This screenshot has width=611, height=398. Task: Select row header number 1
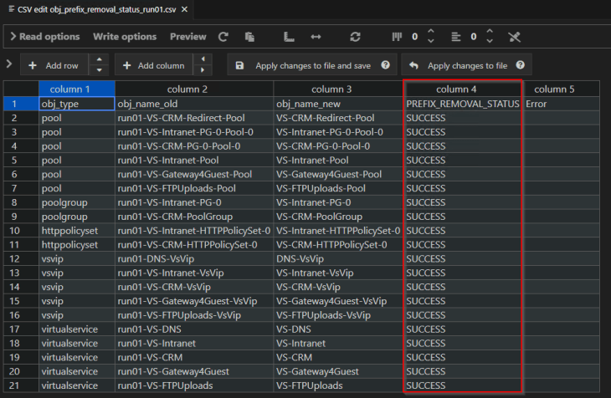point(21,104)
